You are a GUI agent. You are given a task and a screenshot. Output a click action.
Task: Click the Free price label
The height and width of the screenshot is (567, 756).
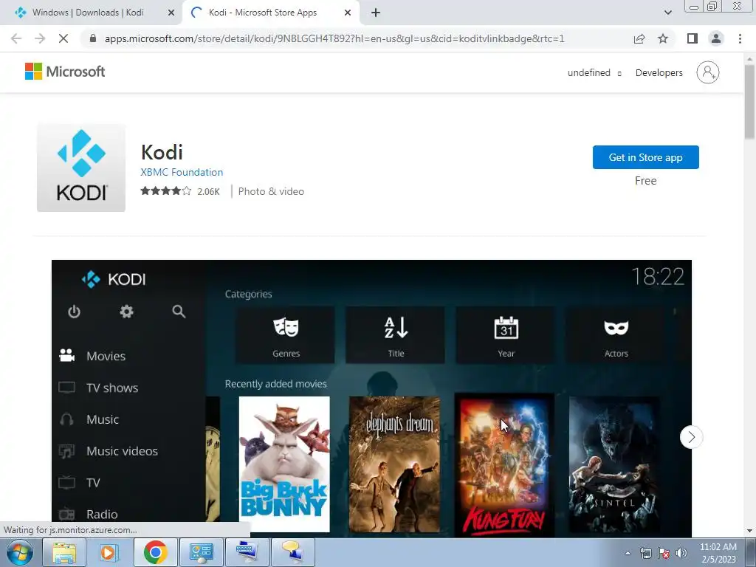tap(645, 181)
